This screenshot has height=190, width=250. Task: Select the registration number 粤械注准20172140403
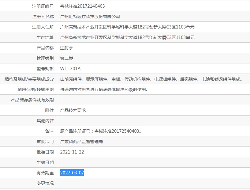click(x=82, y=6)
